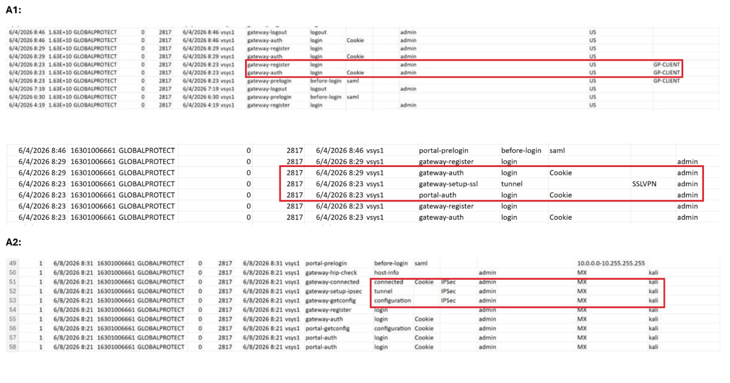Click the portal-auth cell in the SSLVPN table
Viewport: 730px width, 383px height.
tap(437, 195)
